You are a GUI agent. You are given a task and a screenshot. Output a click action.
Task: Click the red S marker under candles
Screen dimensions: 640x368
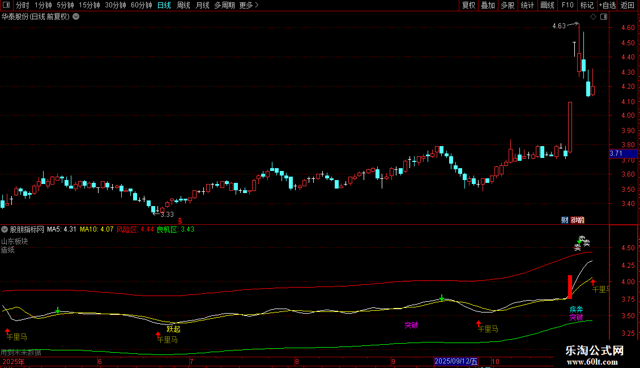pyautogui.click(x=180, y=221)
